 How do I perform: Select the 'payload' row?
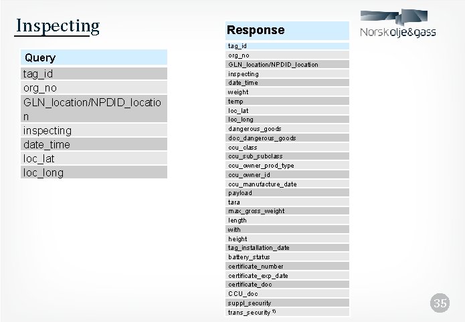click(x=287, y=193)
